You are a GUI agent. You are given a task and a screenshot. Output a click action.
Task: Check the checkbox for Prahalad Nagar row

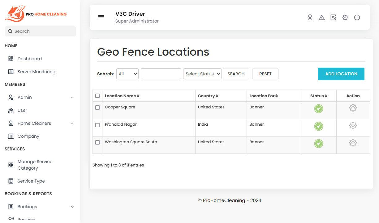[97, 125]
